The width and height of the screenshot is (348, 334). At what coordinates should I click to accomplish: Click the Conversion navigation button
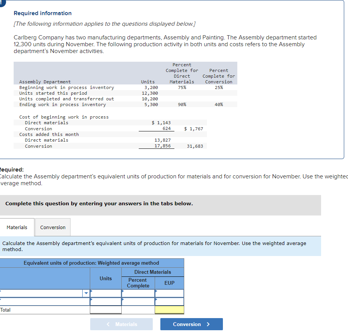coord(191,324)
